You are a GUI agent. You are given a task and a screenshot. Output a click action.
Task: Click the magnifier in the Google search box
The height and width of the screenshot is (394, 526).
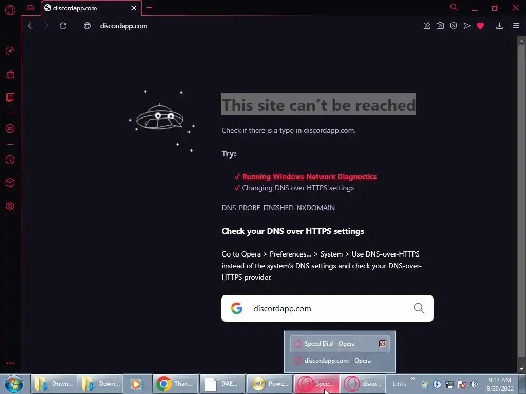pos(419,308)
